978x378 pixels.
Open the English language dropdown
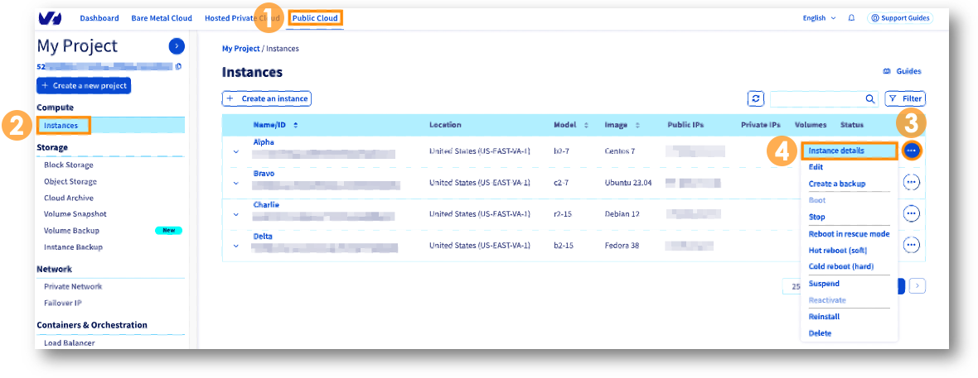coord(819,18)
